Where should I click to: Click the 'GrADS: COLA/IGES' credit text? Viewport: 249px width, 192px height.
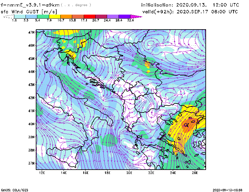tap(15, 190)
